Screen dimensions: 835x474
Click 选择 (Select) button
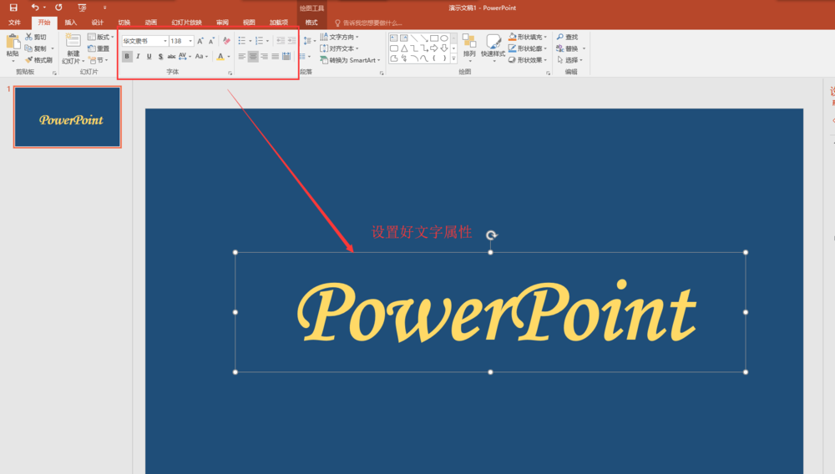coord(568,60)
